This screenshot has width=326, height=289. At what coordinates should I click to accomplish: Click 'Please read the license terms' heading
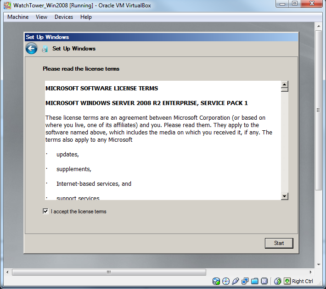click(81, 69)
